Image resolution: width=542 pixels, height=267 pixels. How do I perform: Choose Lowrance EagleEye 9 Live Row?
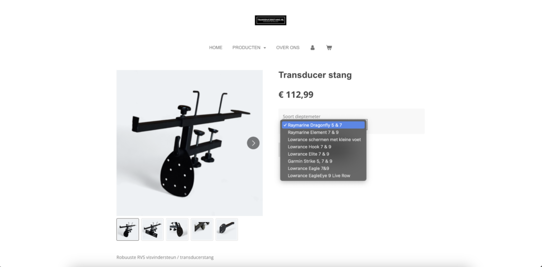pyautogui.click(x=323, y=176)
